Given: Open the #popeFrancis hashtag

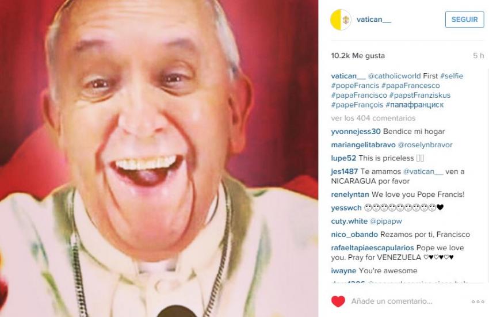Looking at the screenshot, I should tap(355, 86).
